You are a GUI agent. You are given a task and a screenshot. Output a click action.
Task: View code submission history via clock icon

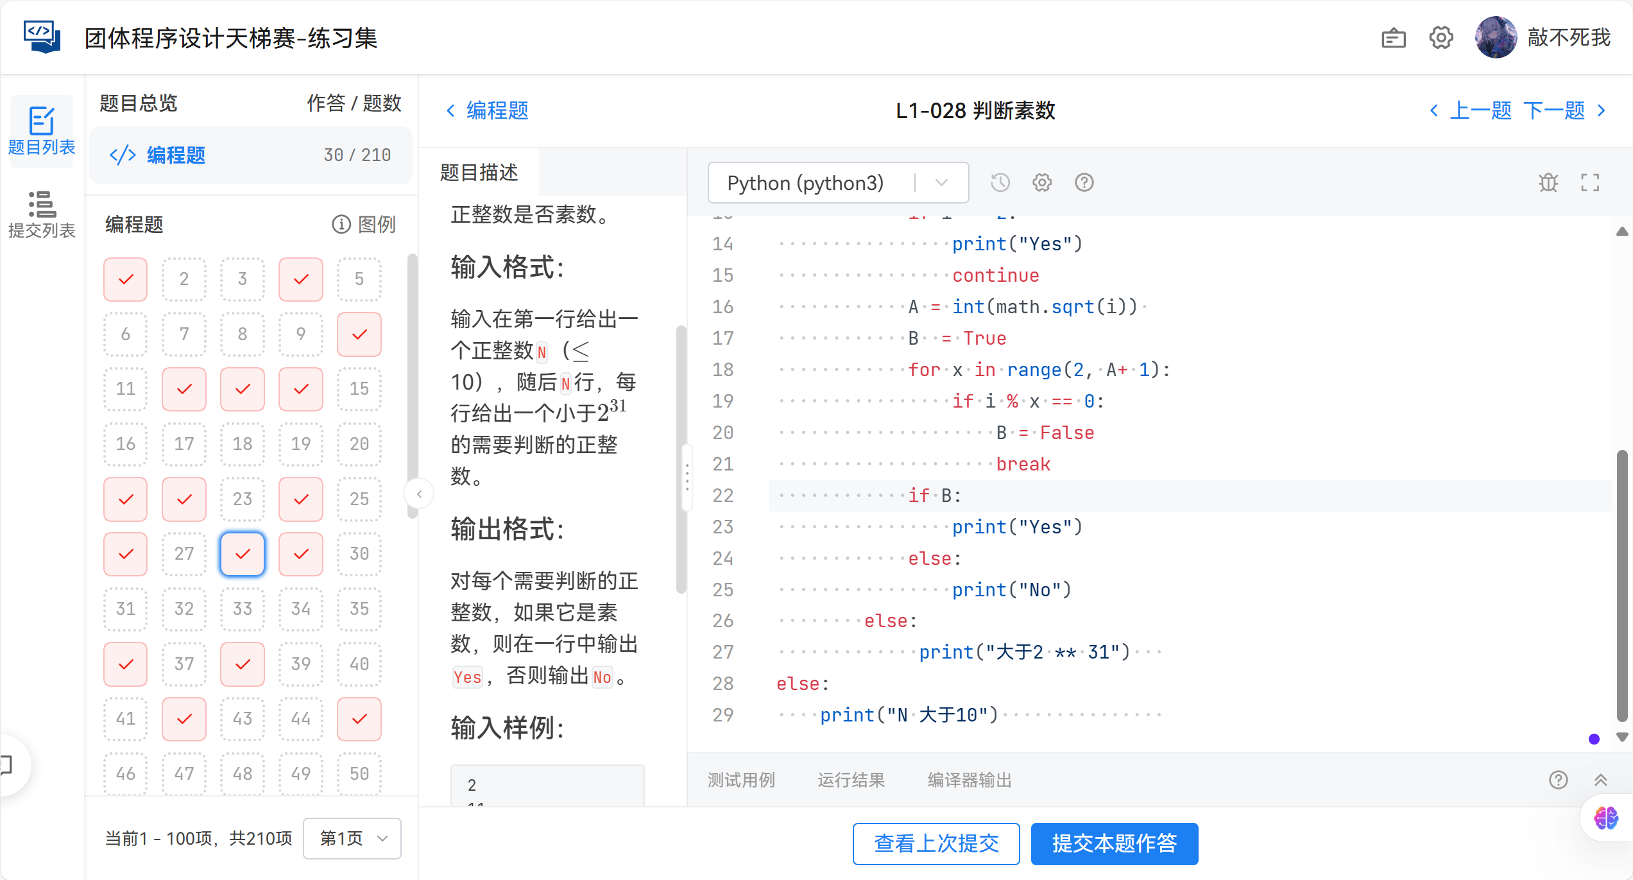[1000, 182]
